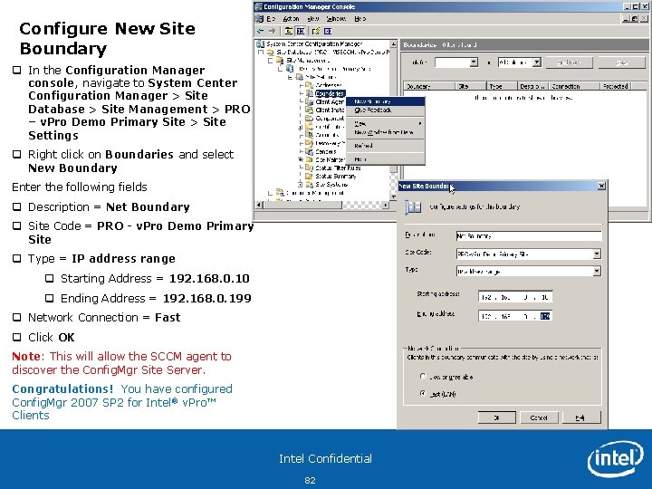Click the Connection column header

click(575, 86)
